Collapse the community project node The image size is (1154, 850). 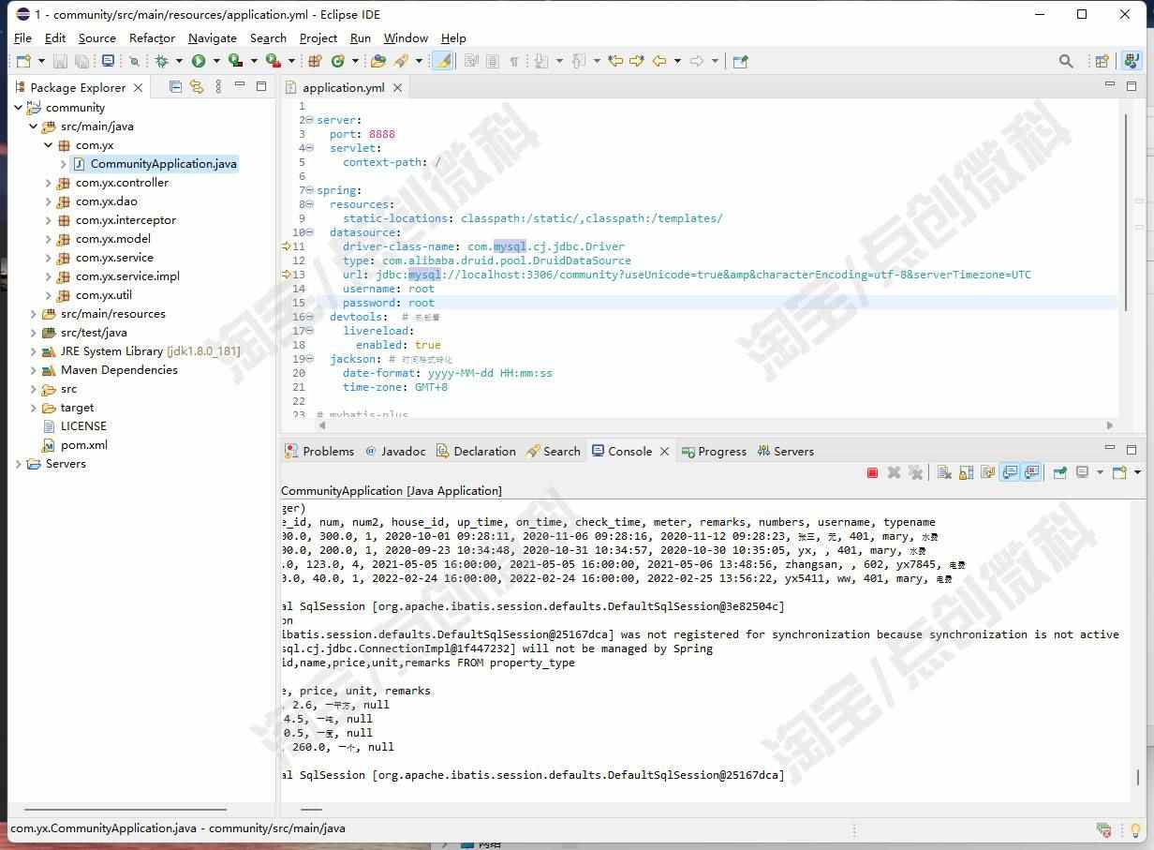pyautogui.click(x=18, y=108)
